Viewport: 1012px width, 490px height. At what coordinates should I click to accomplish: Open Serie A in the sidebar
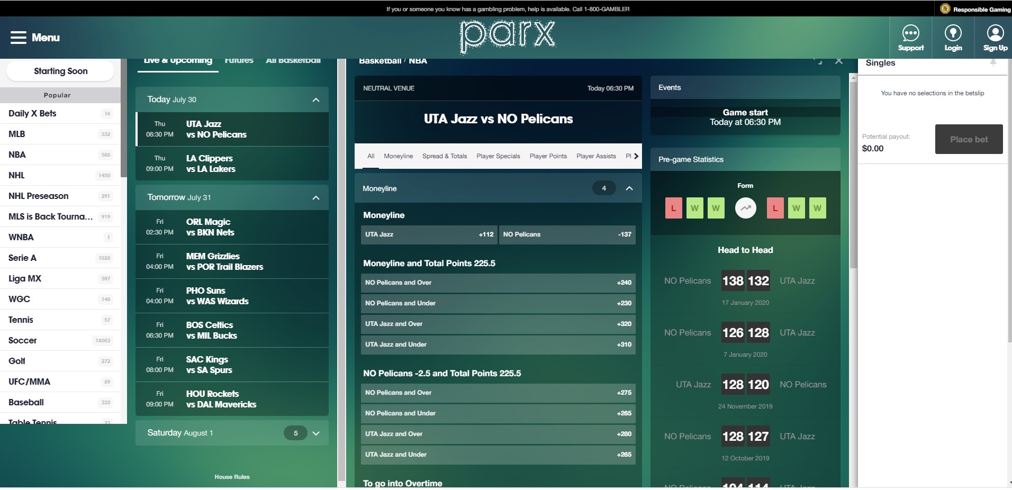pyautogui.click(x=60, y=258)
